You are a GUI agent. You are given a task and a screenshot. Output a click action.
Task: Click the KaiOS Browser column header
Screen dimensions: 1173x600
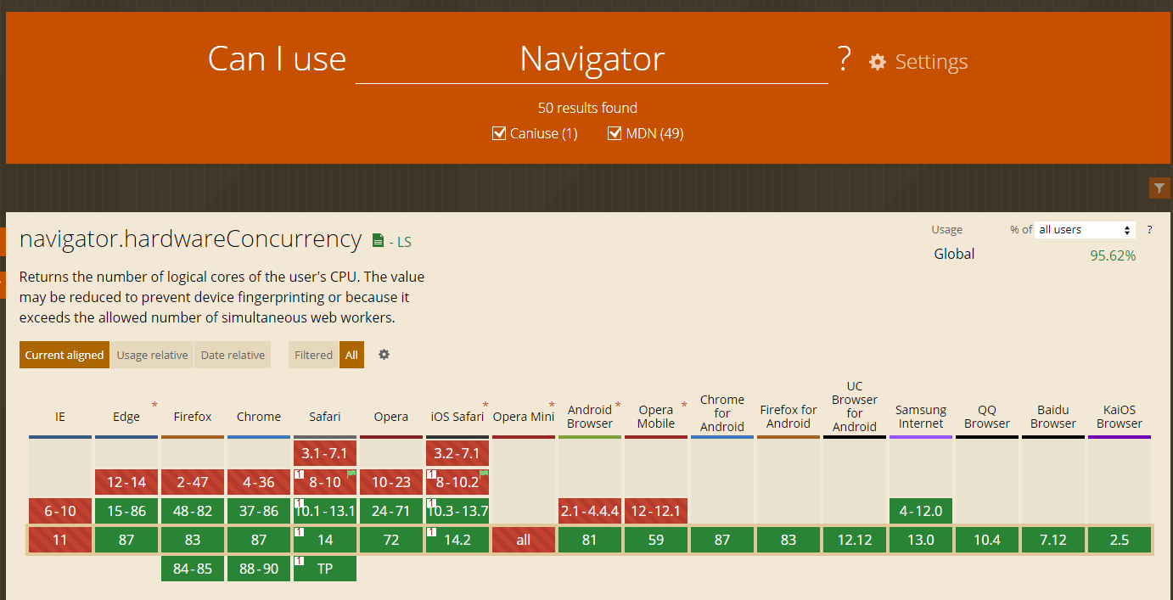(1120, 417)
